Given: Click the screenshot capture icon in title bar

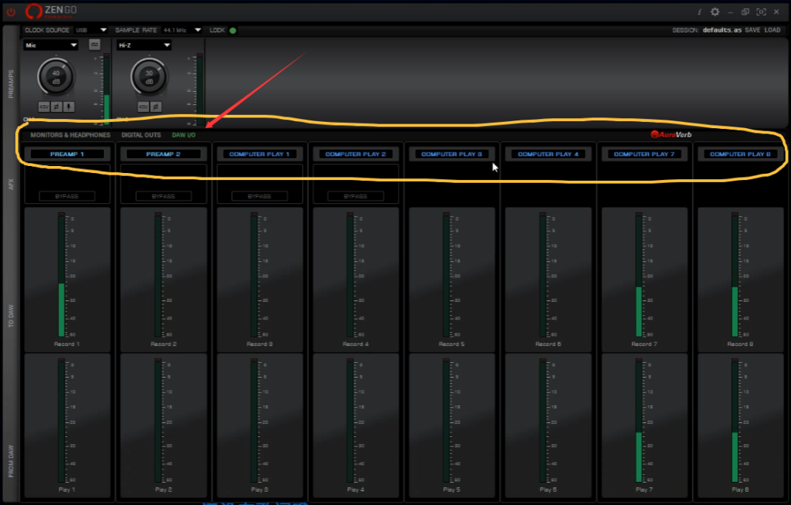Looking at the screenshot, I should tap(761, 12).
